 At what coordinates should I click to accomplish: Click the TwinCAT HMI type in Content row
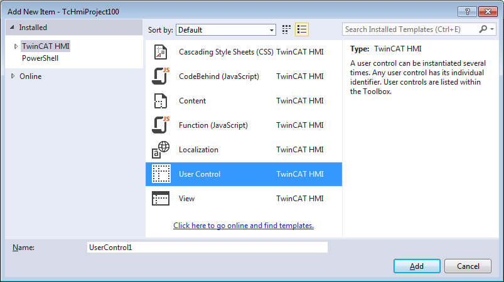tap(299, 101)
